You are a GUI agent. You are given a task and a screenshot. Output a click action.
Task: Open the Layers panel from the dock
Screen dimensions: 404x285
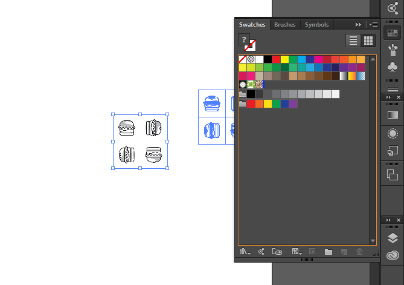[393, 238]
